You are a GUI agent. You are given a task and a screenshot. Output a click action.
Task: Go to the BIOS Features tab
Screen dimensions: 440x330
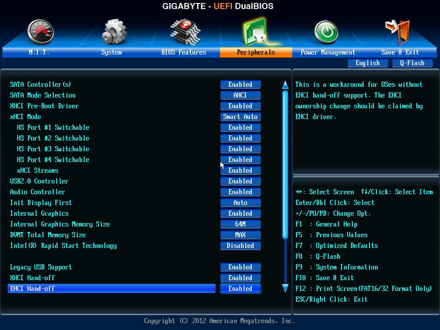pyautogui.click(x=183, y=52)
